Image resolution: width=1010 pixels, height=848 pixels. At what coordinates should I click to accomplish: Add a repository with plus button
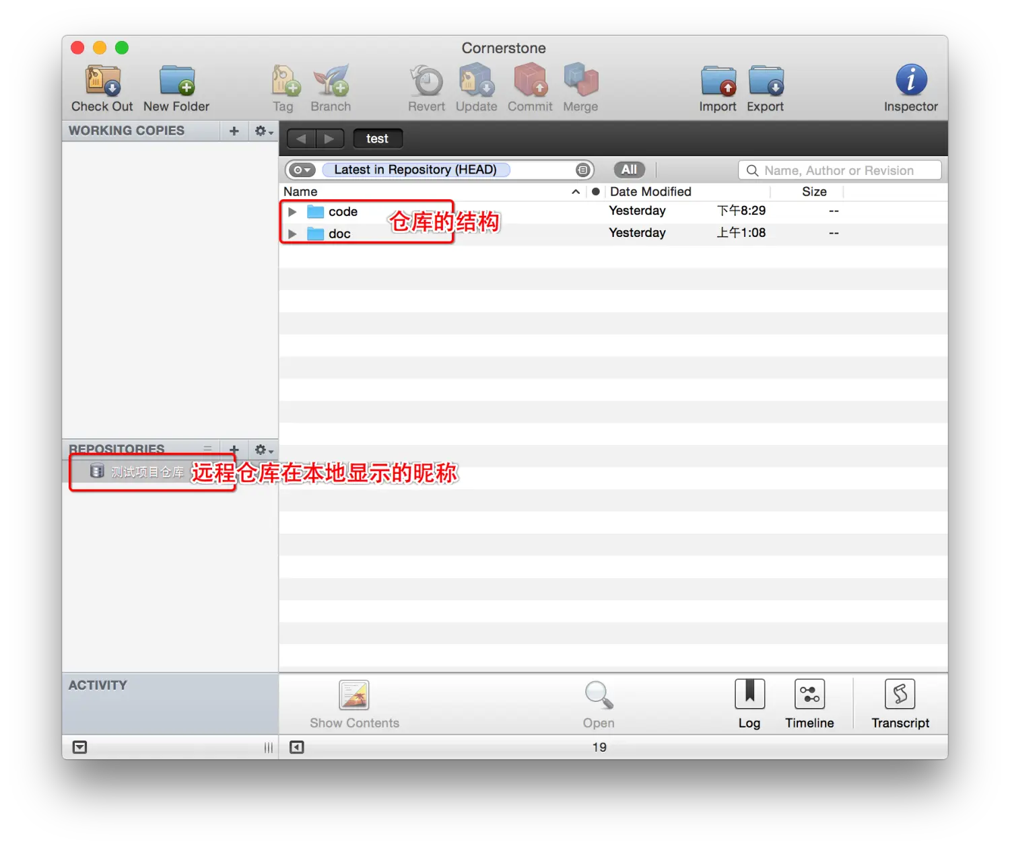tap(234, 449)
